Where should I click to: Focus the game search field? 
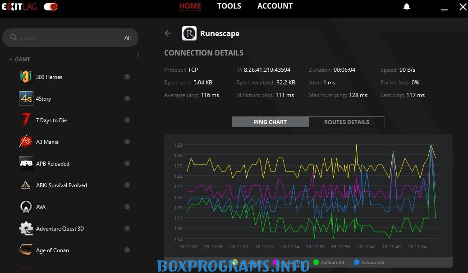point(70,37)
